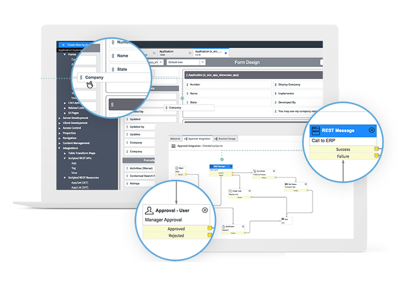Grab the drag handle of the Implementor field

(275, 93)
